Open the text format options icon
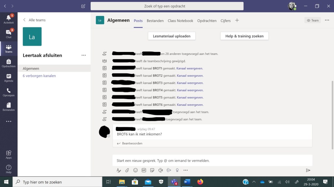The image size is (334, 187). (x=119, y=170)
